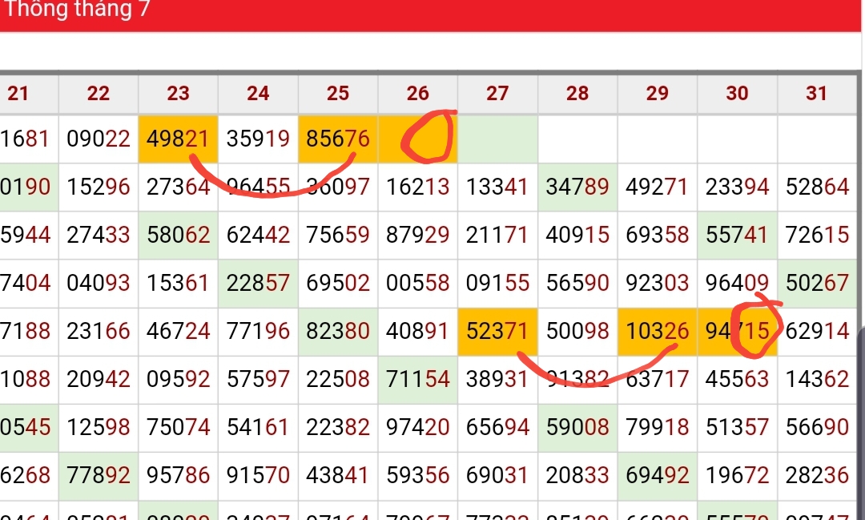Click cell 16213

tap(417, 187)
